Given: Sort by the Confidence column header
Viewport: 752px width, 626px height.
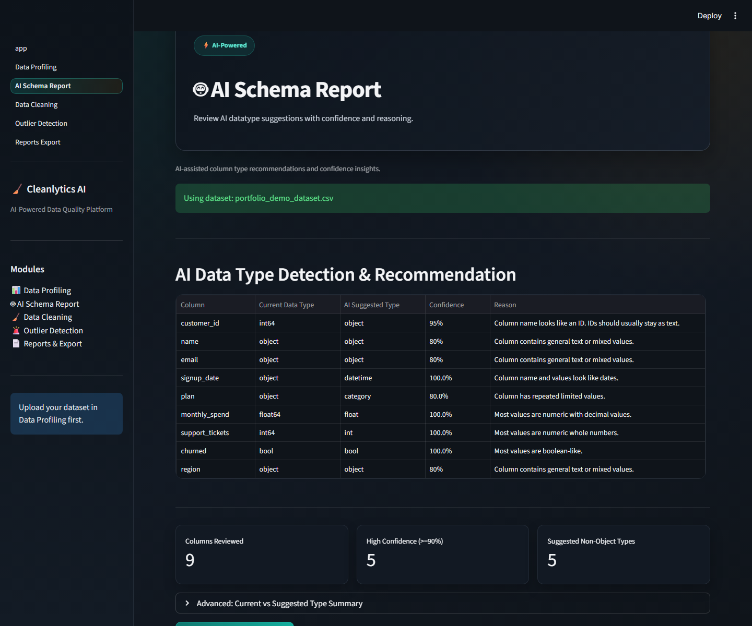Looking at the screenshot, I should pyautogui.click(x=457, y=305).
